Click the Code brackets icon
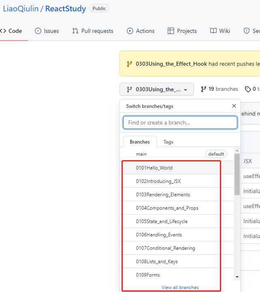 [x=3, y=31]
